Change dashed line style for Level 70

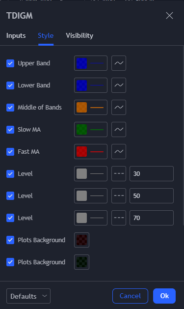[119, 218]
